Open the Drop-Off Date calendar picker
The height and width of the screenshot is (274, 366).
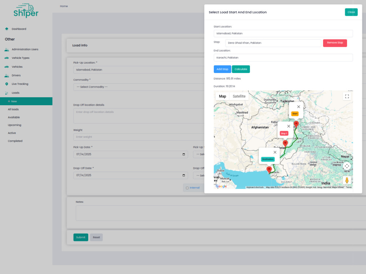pos(184,175)
